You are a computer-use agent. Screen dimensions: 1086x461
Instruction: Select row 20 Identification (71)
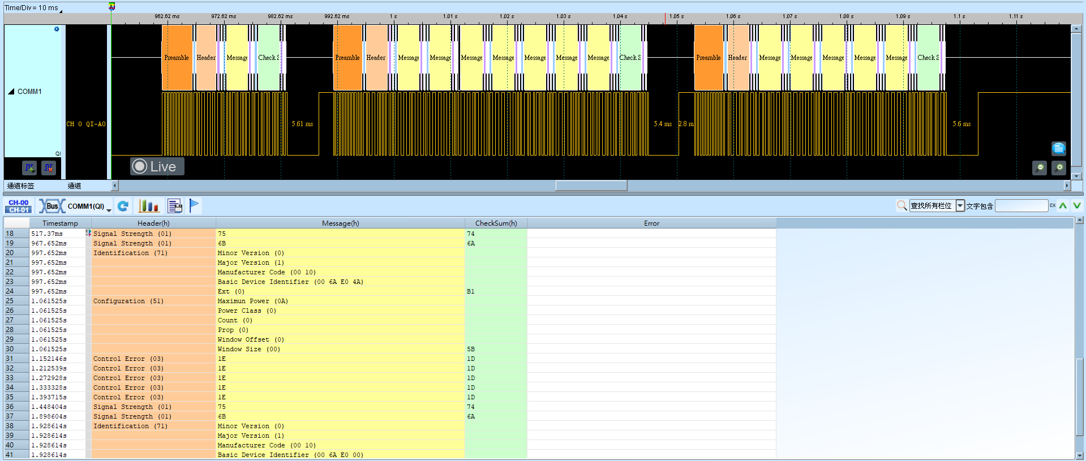(x=390, y=253)
